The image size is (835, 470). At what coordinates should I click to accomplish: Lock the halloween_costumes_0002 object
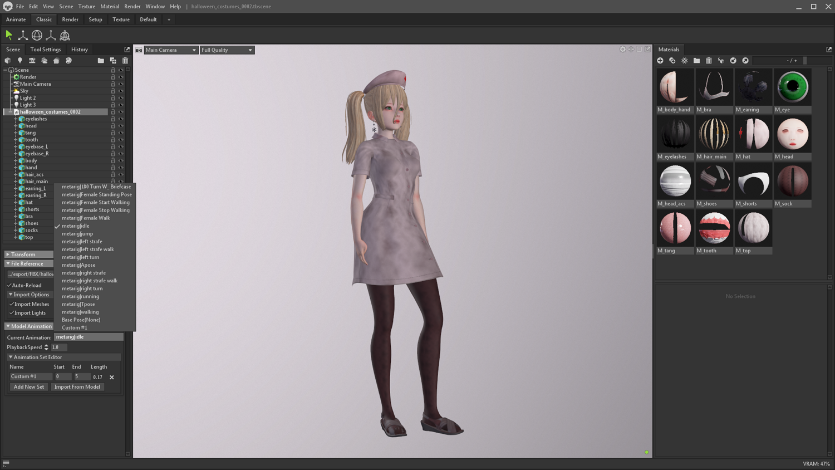tap(113, 112)
